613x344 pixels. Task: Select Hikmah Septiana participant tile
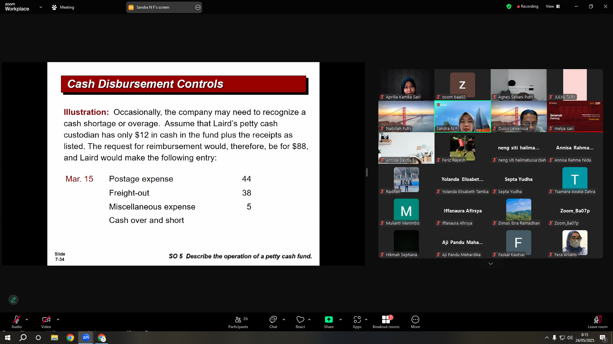click(406, 242)
